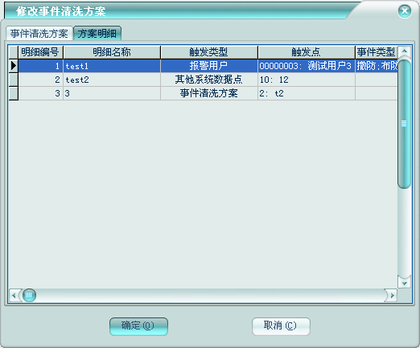Click the horizontal scrollbar thumb
This screenshot has height=348, width=420.
coord(29,295)
